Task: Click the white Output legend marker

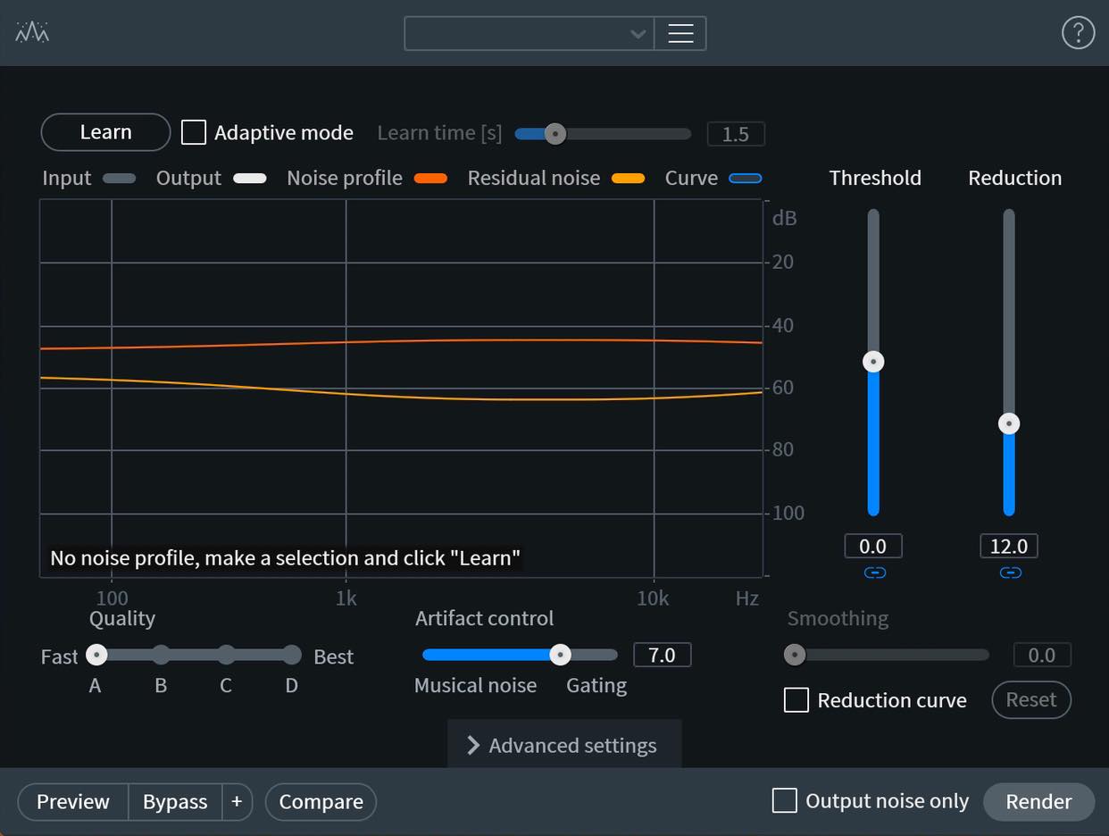Action: [249, 178]
